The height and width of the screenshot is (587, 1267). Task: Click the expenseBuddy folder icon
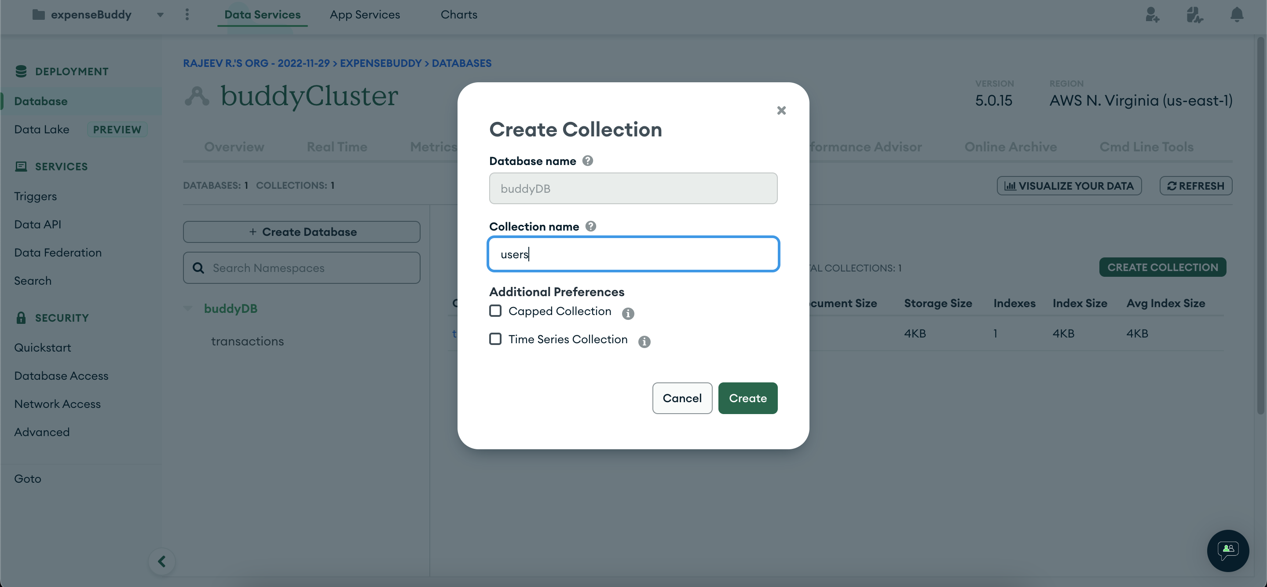coord(38,15)
